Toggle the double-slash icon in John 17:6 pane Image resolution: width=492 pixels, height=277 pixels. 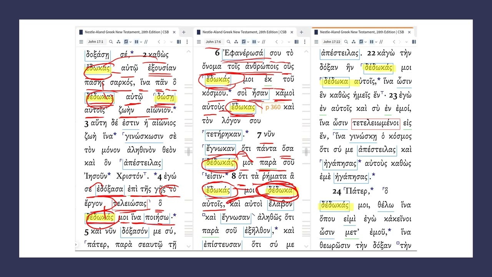tap(263, 42)
